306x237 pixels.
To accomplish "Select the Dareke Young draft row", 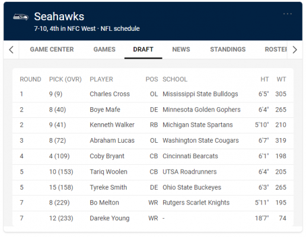I will 153,218.
